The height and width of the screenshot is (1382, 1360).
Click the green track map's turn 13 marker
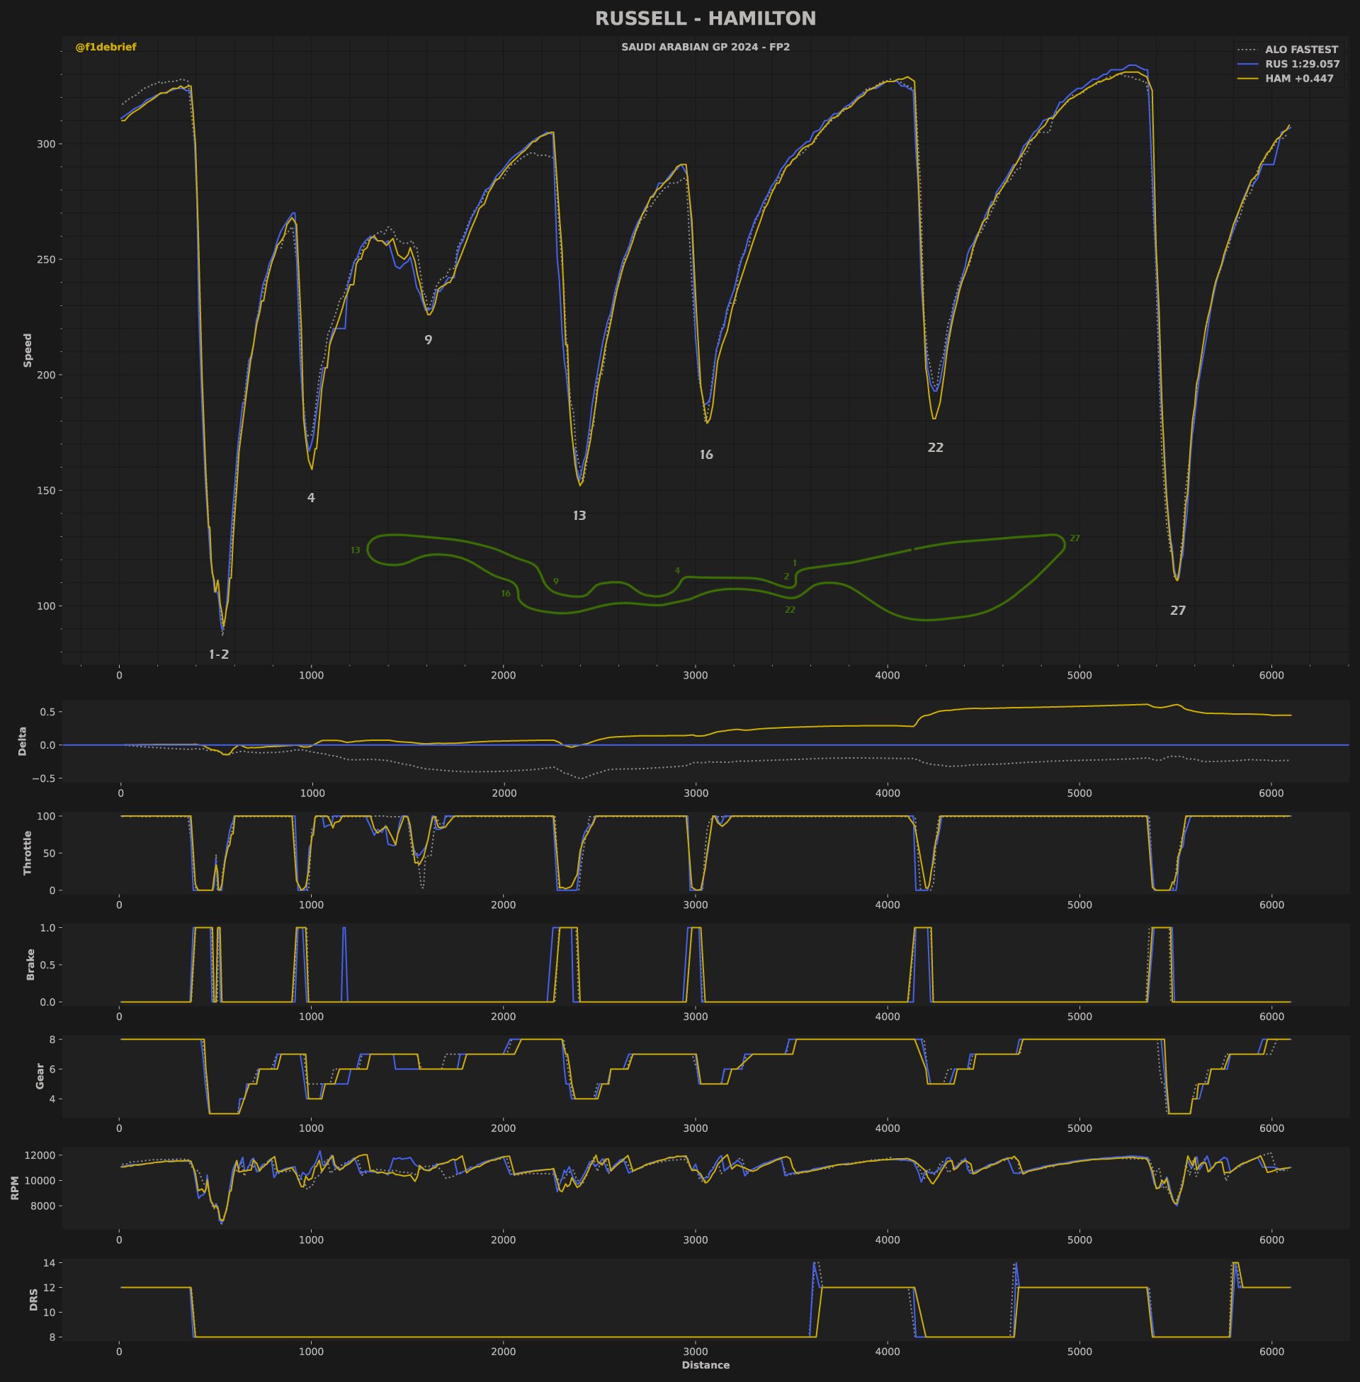click(x=355, y=550)
